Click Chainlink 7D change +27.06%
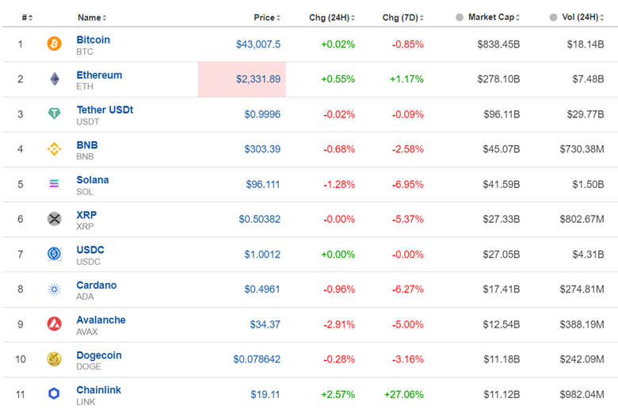The height and width of the screenshot is (410, 618). click(x=404, y=394)
